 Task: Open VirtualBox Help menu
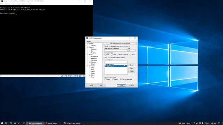pyautogui.click(x=30, y=4)
